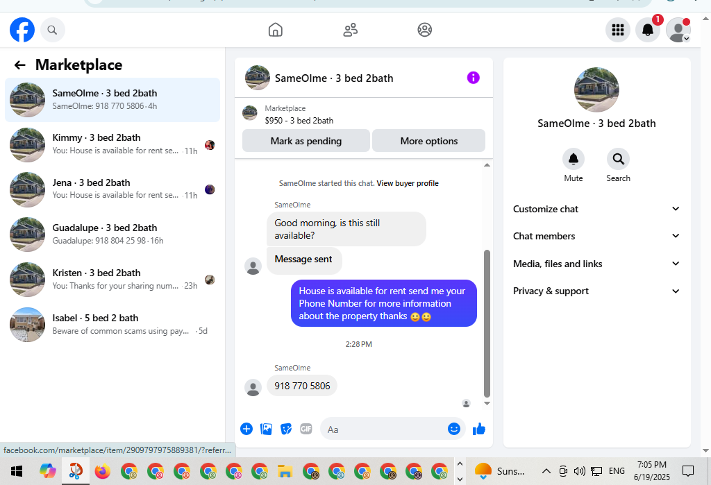711x485 pixels.
Task: Open the GIF picker
Action: click(x=306, y=429)
